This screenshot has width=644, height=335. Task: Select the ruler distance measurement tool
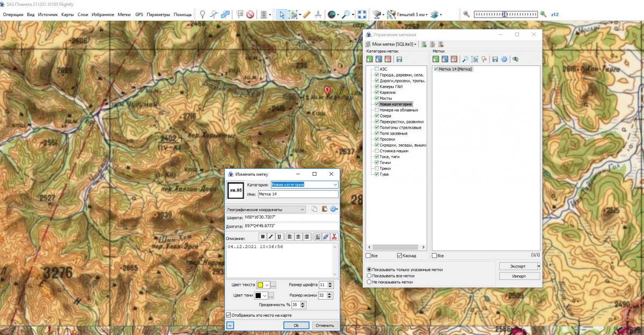306,14
